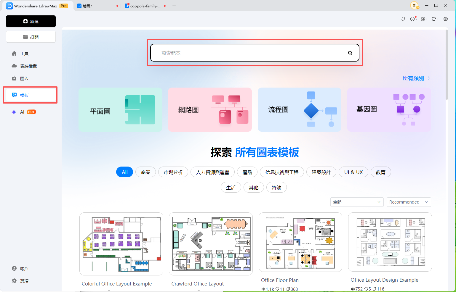Click the search magnifier icon
This screenshot has width=456, height=292.
click(x=350, y=53)
